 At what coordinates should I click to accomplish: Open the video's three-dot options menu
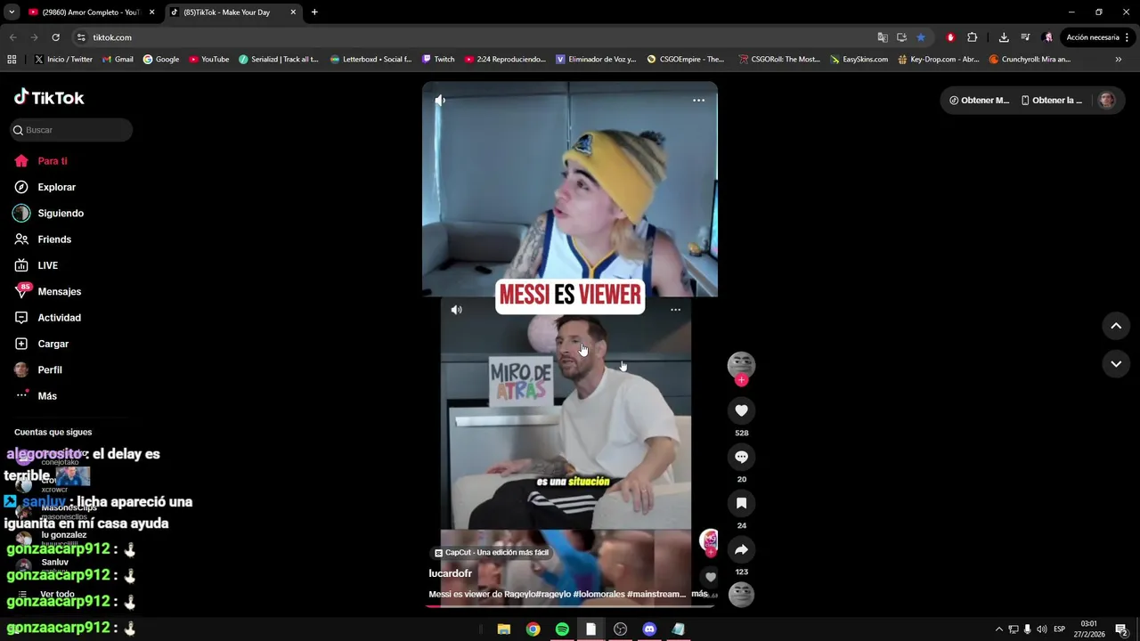pyautogui.click(x=699, y=101)
